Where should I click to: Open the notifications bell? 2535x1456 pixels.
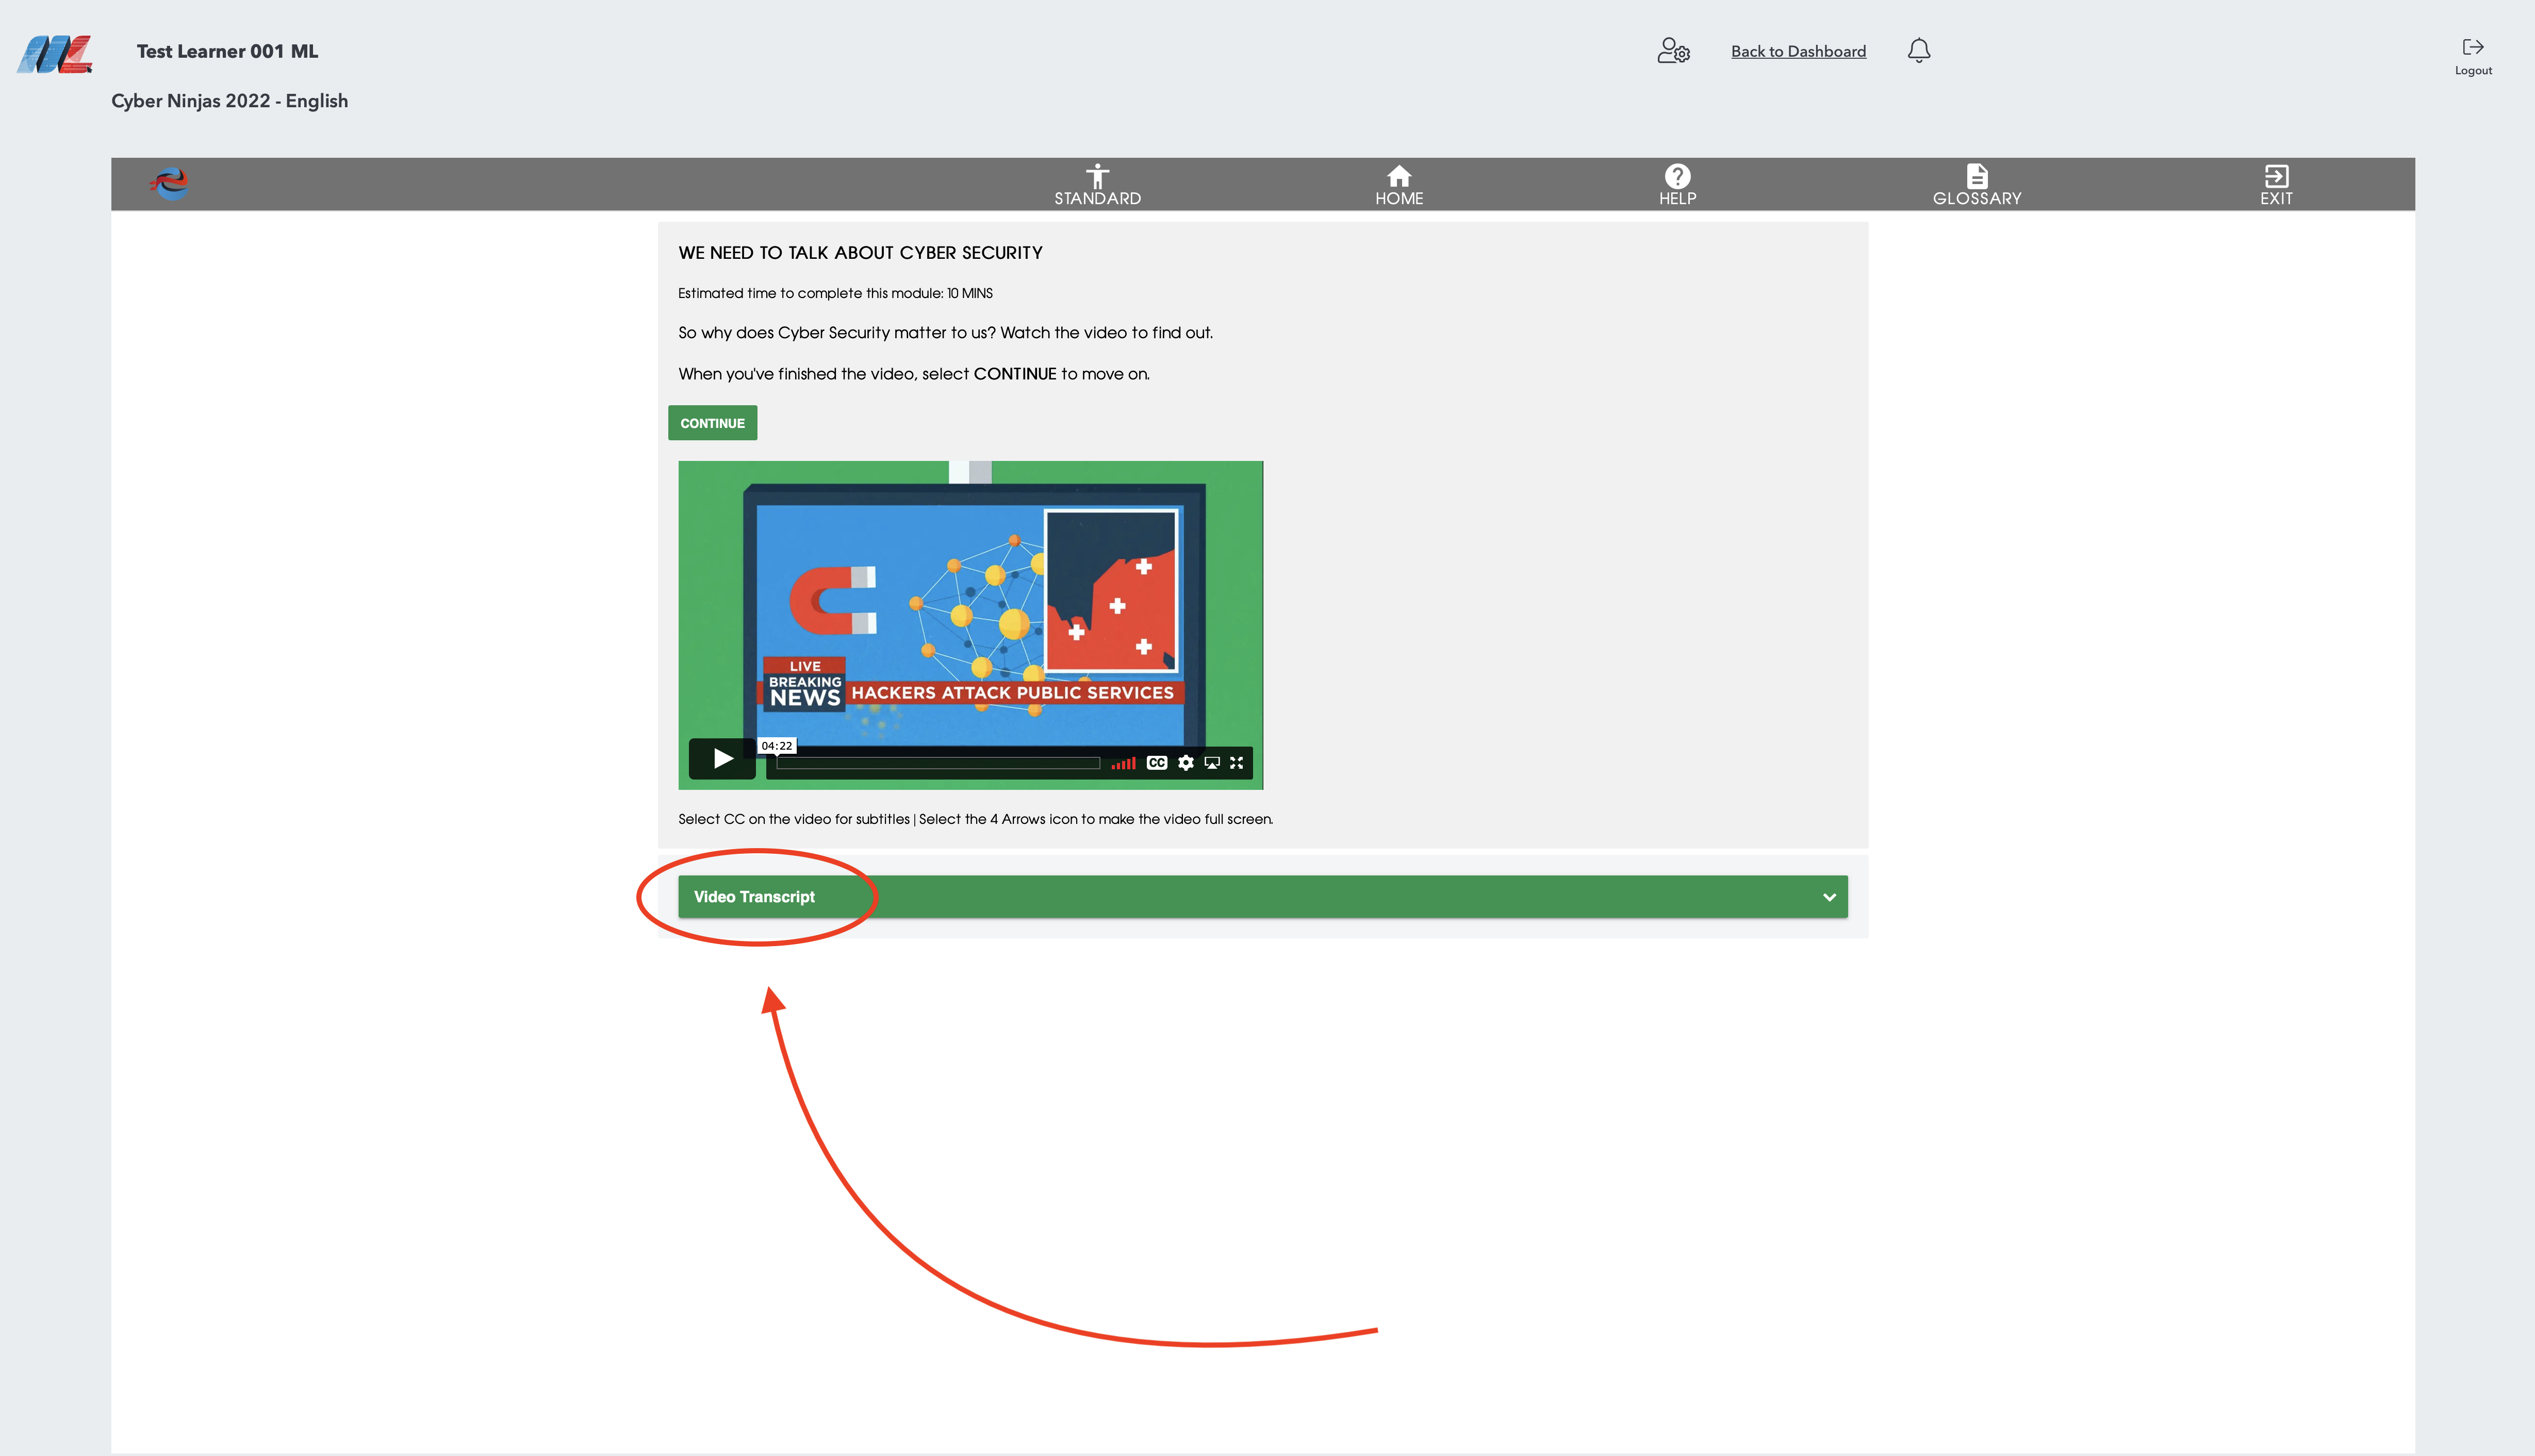pyautogui.click(x=1918, y=51)
